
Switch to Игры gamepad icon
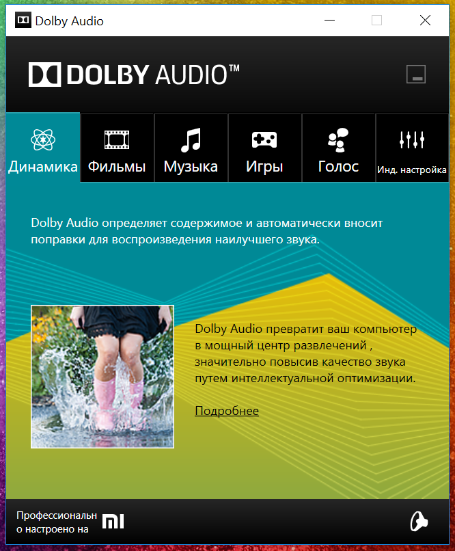coord(264,140)
